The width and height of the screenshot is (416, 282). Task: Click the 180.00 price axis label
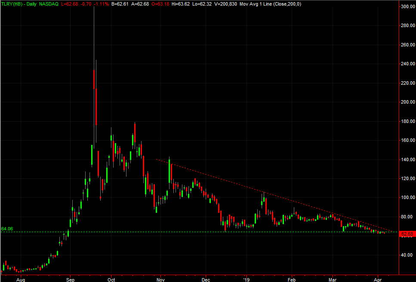coord(408,121)
